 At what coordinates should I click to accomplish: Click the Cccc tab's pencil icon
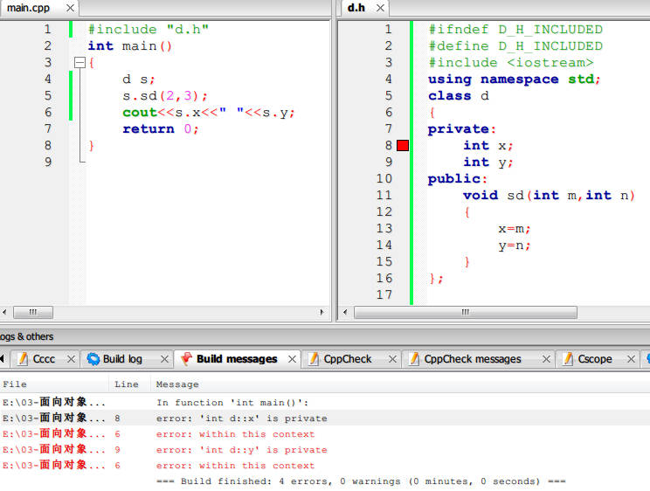(x=21, y=359)
